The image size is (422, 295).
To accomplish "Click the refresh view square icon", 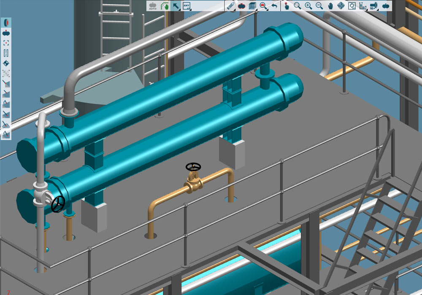I will click(x=352, y=6).
